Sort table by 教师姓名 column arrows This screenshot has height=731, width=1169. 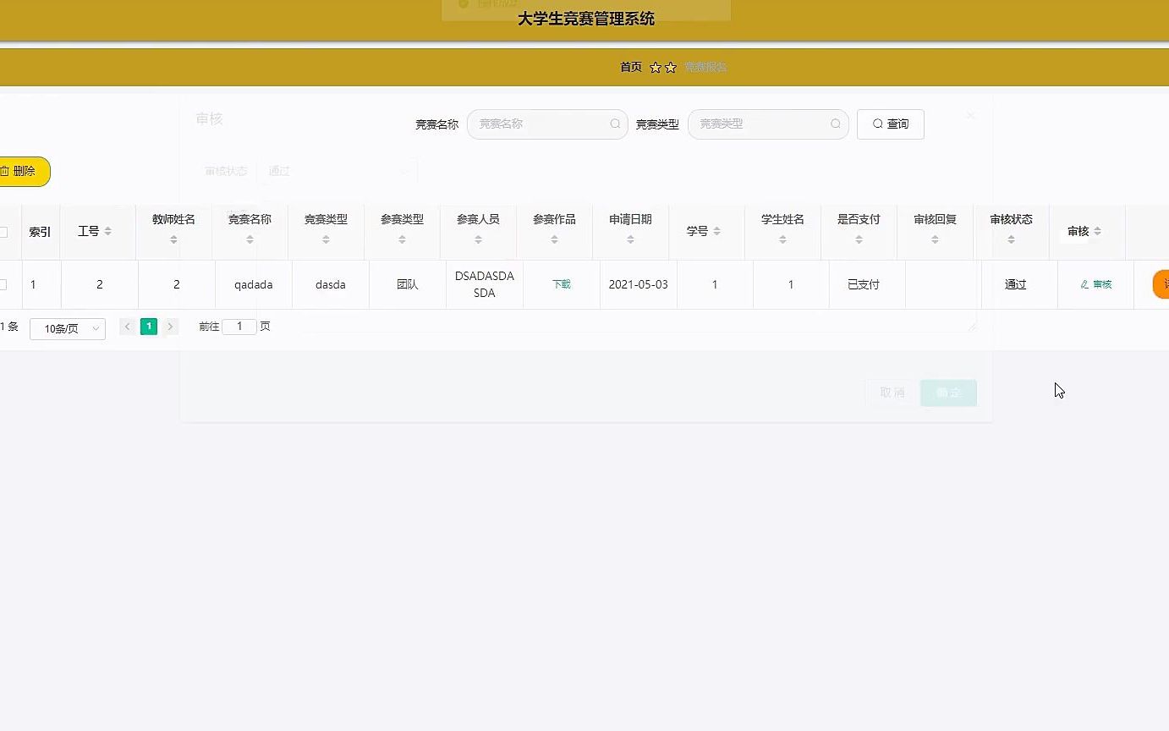click(x=173, y=239)
